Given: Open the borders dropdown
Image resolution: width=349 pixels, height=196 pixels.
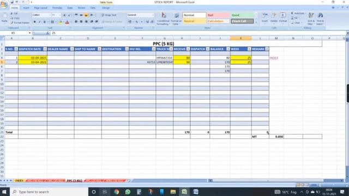Looking at the screenshot, I should click(56, 22).
